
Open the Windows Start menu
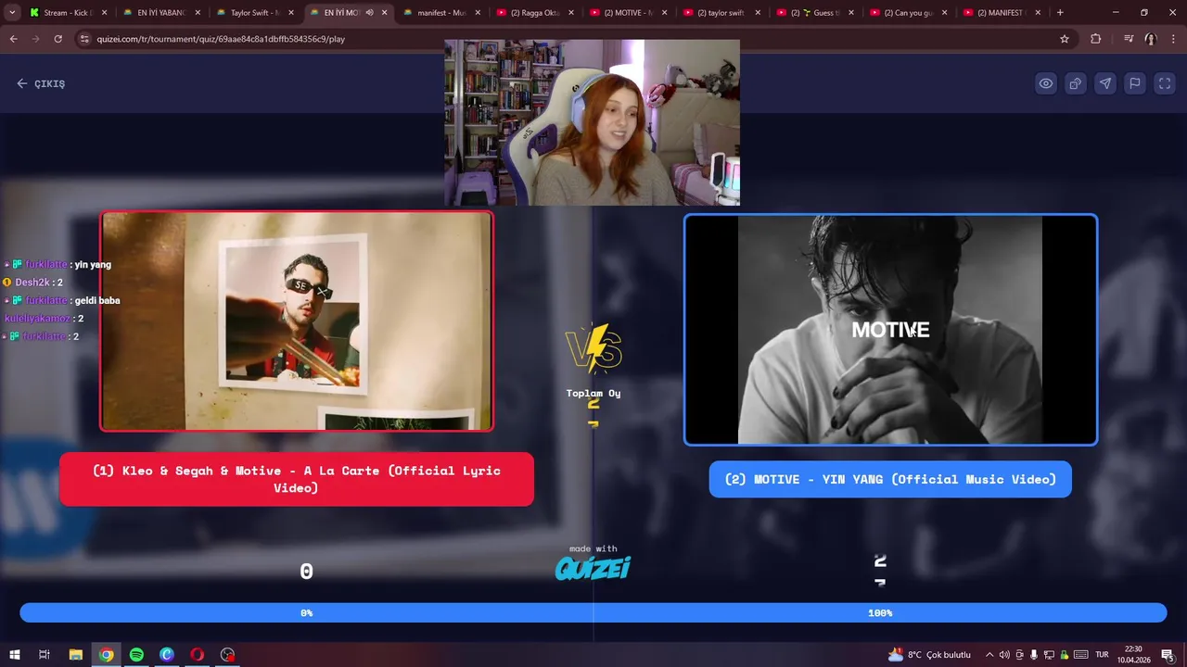click(14, 655)
